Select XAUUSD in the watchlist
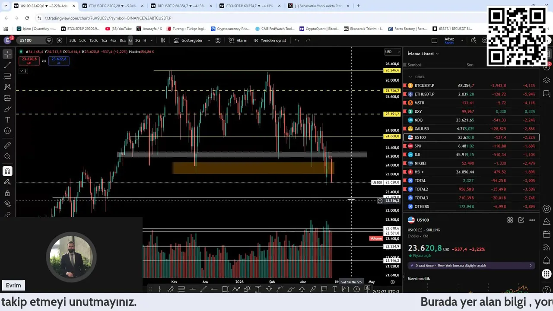Screen dimensions: 553x311 tap(471, 129)
